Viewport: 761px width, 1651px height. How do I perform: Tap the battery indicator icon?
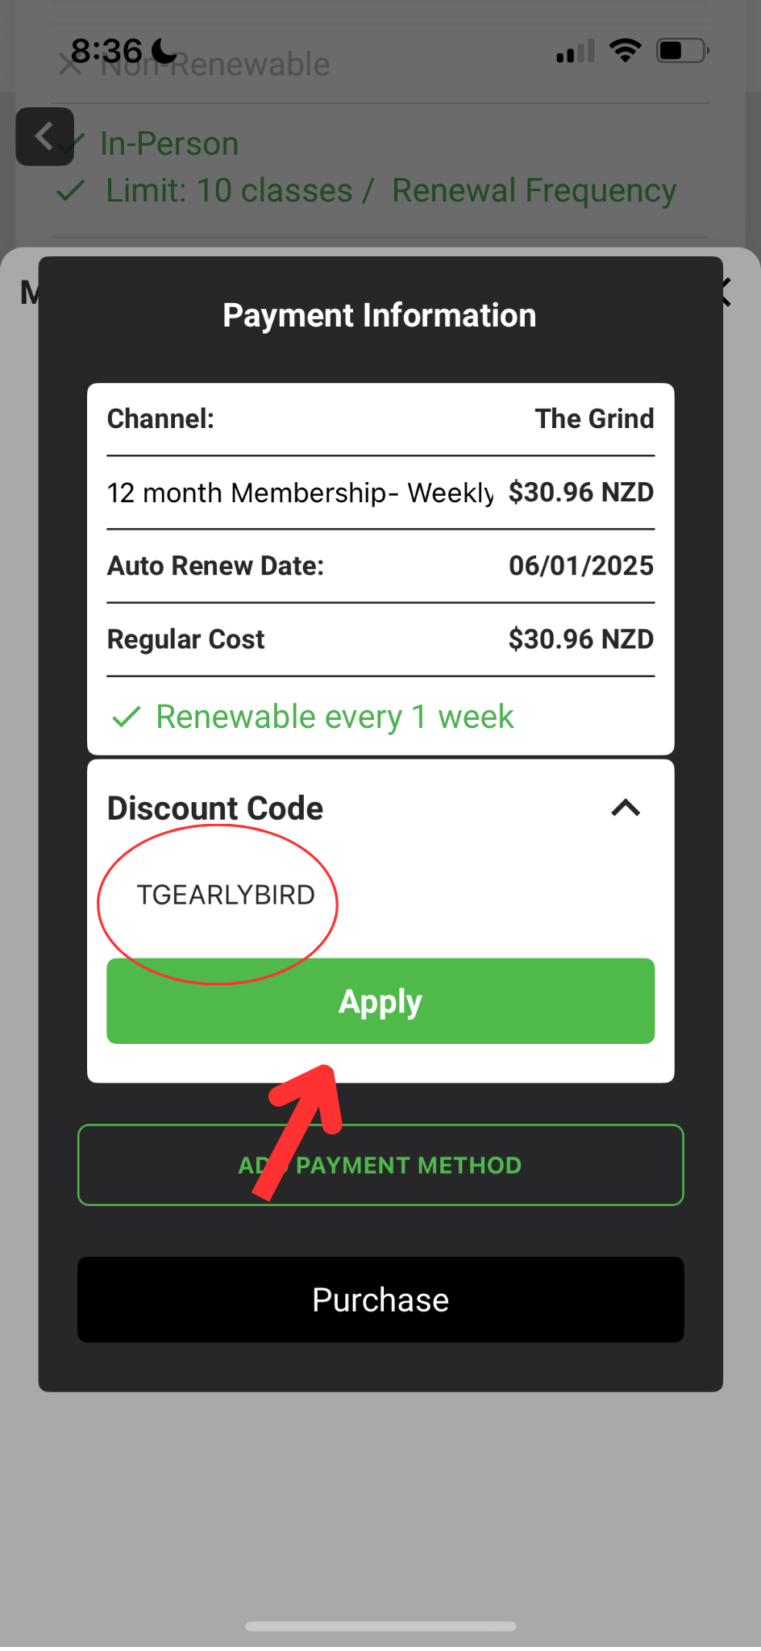[682, 51]
